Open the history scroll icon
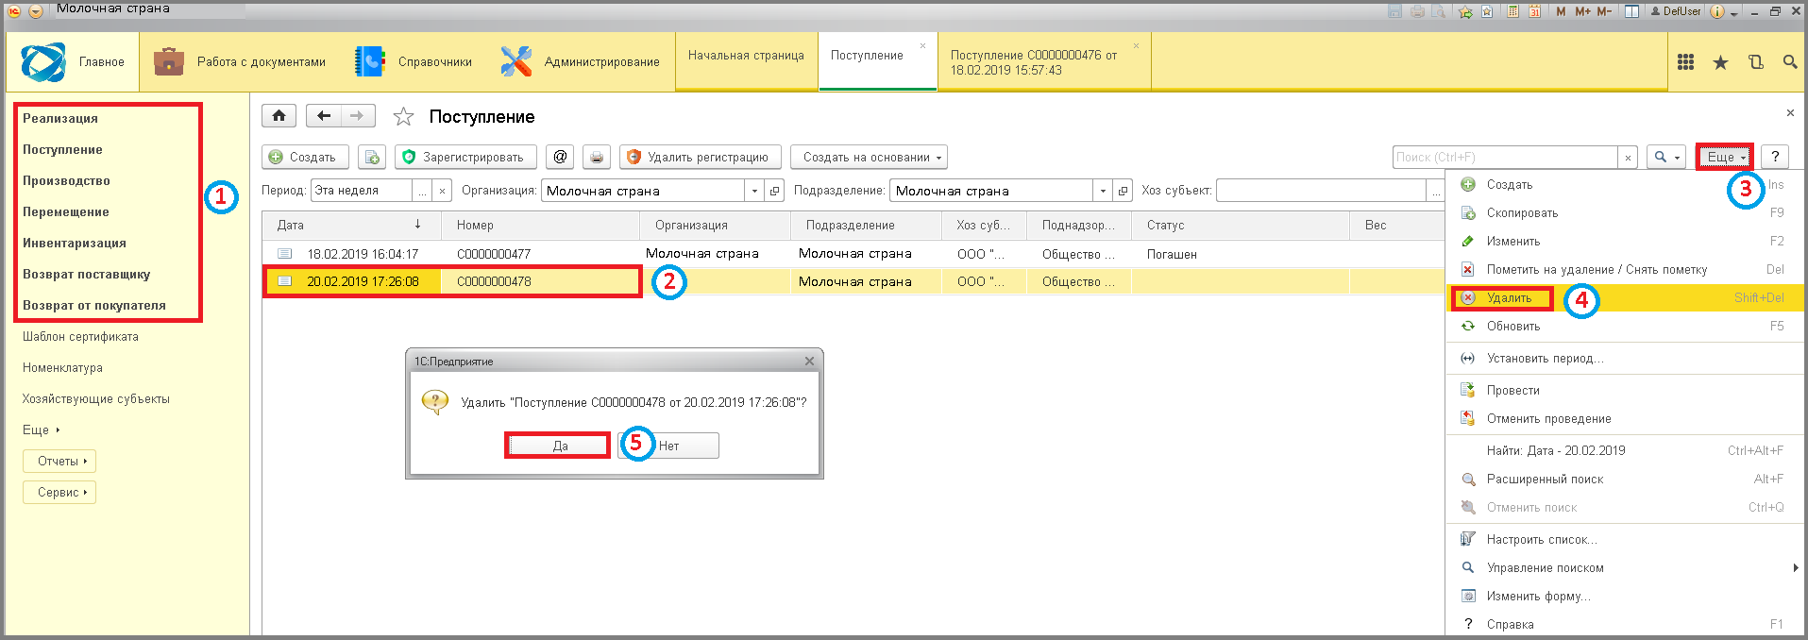 1755,62
